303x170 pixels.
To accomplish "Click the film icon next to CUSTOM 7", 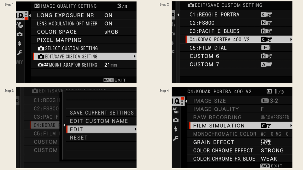I will tap(266, 64).
